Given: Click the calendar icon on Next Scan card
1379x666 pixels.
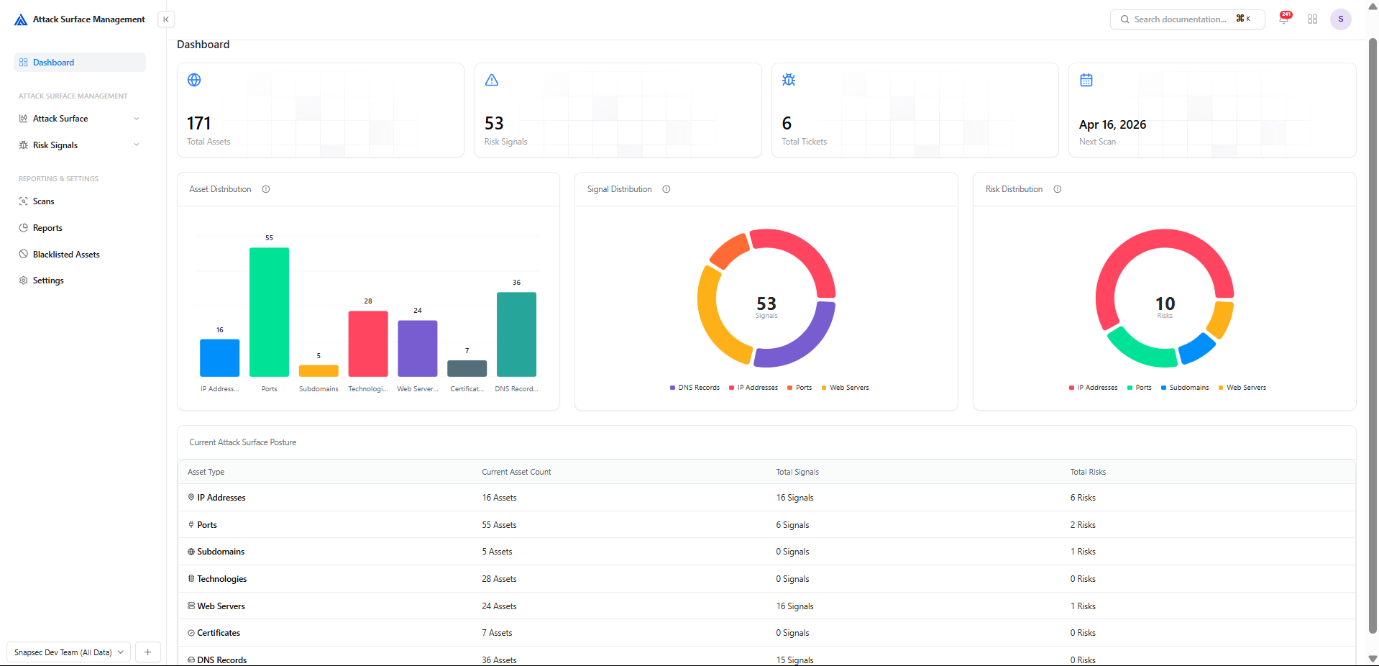Looking at the screenshot, I should tap(1086, 80).
